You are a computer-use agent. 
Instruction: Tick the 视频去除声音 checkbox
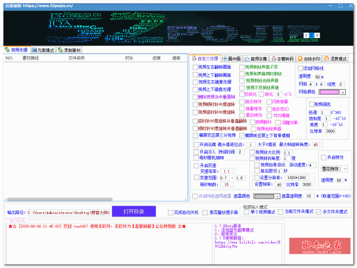(253, 129)
